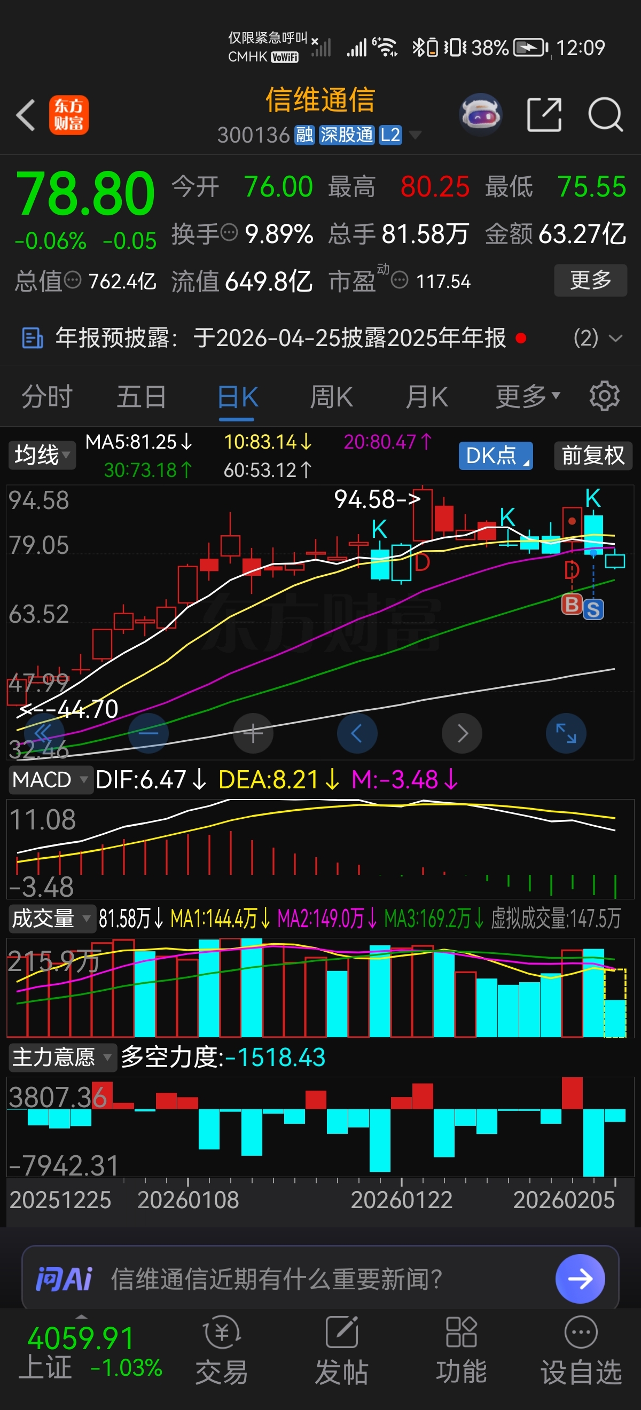Tap the back arrow icon

[26, 115]
